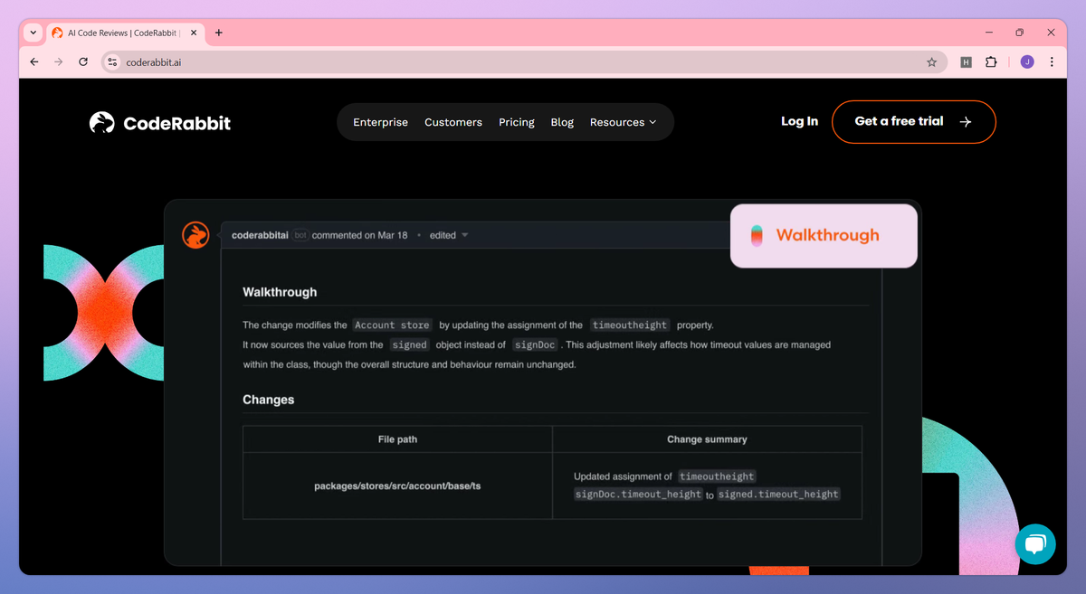
Task: Open the chat support bubble
Action: click(x=1035, y=544)
